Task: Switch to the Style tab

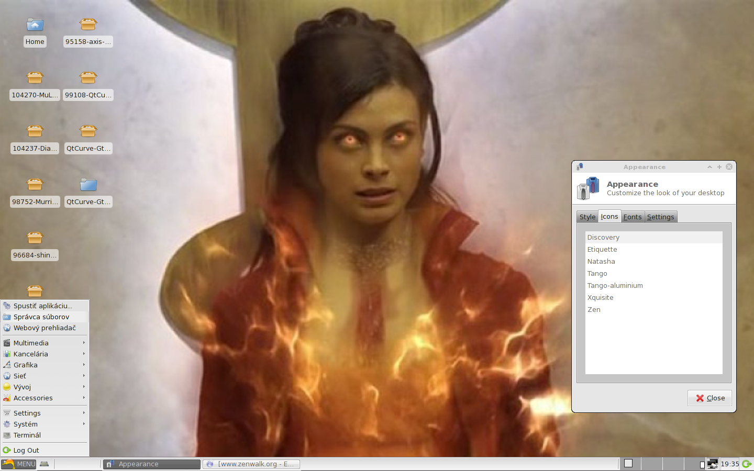Action: (587, 217)
